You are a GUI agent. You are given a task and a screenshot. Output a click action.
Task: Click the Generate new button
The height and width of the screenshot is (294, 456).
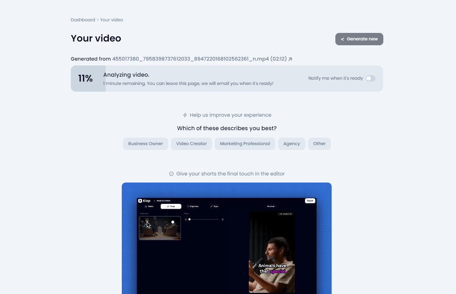pos(359,39)
